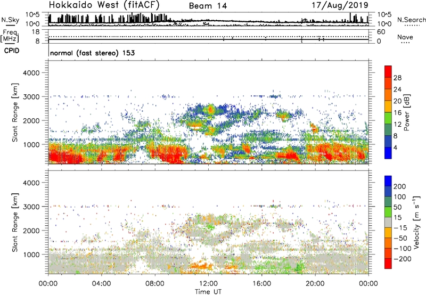Click the red top of the power color bar
This screenshot has height=295, width=426.
[x=388, y=71]
